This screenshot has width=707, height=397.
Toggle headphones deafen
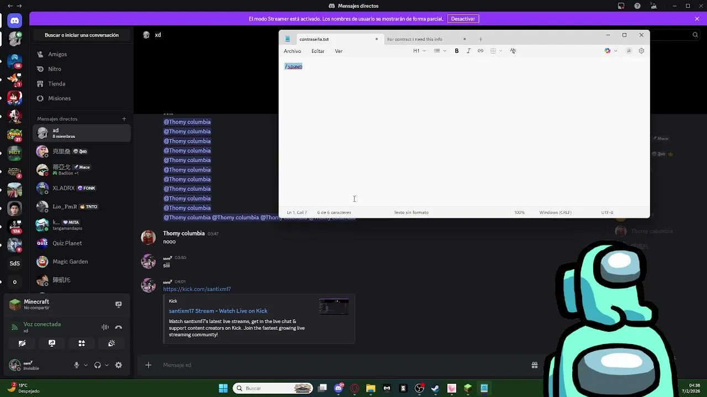pyautogui.click(x=98, y=365)
